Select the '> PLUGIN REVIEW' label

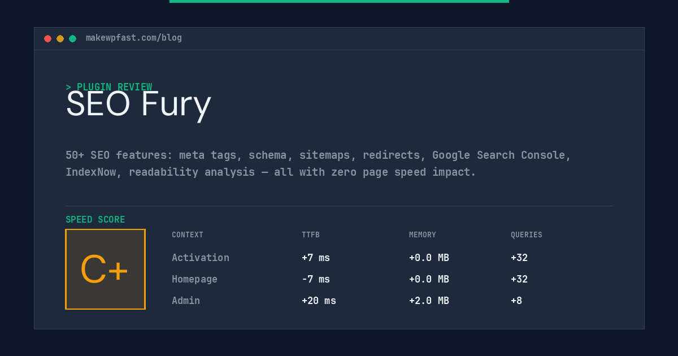point(109,87)
